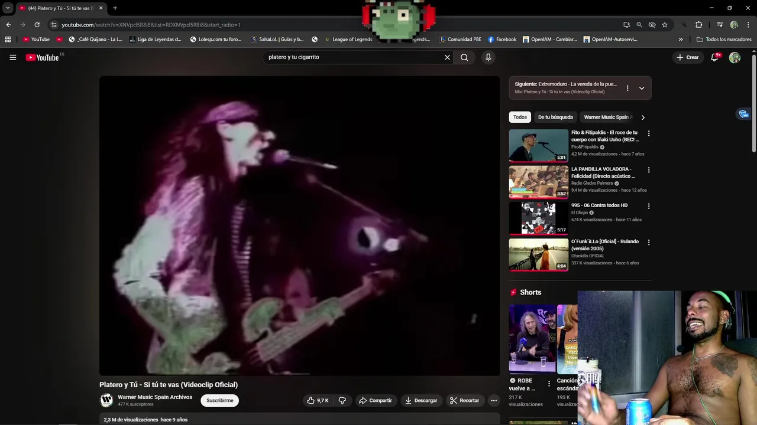Open options for O'Funk'illo Rulando video
Image resolution: width=757 pixels, height=425 pixels.
[649, 242]
